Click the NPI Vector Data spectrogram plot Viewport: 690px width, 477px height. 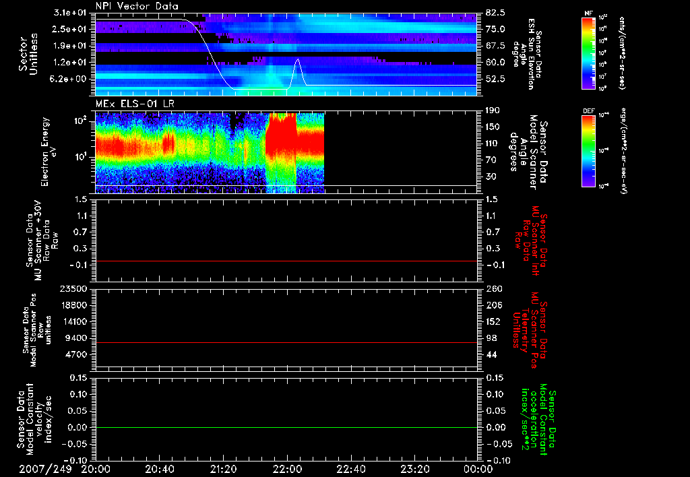[286, 55]
